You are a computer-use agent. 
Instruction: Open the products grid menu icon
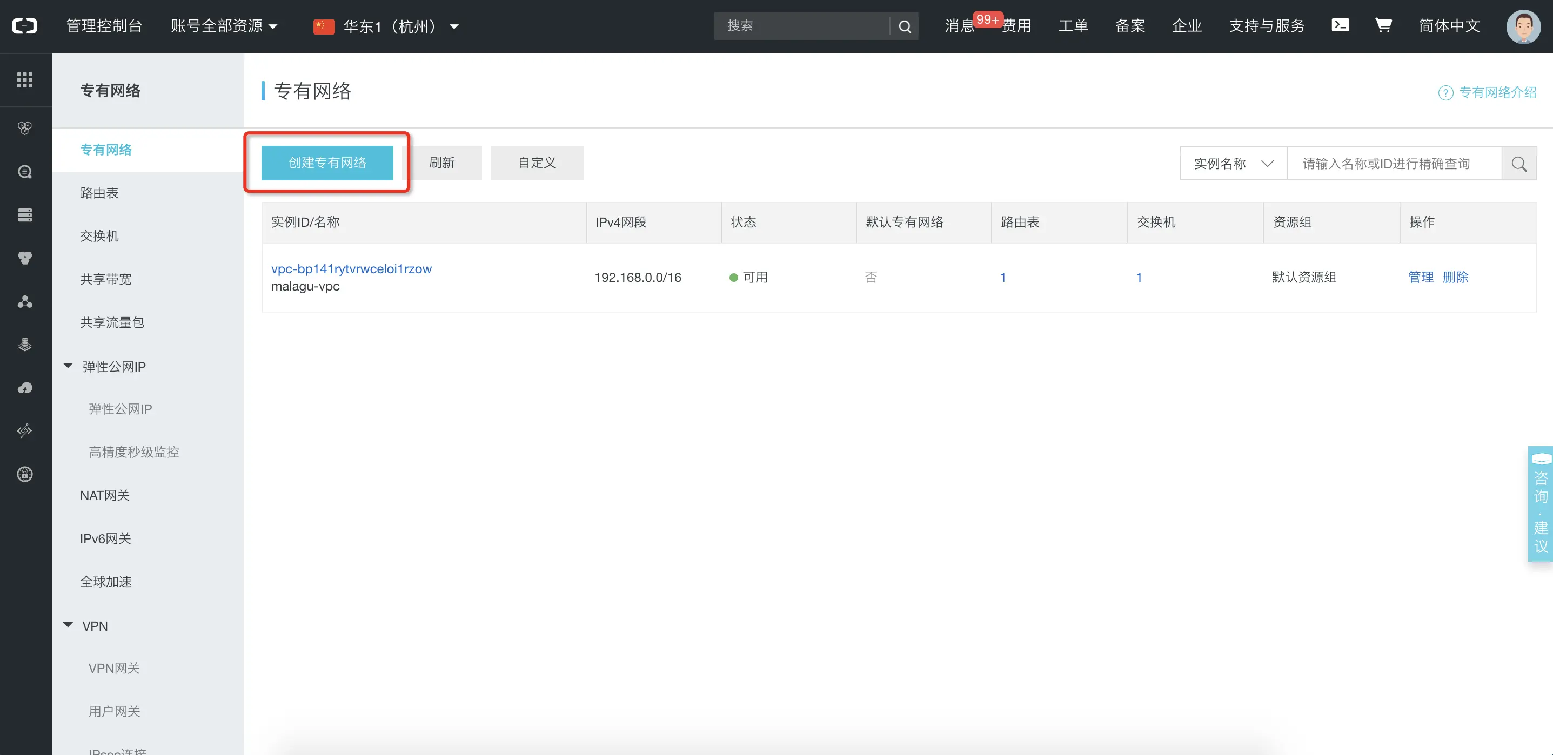(25, 79)
